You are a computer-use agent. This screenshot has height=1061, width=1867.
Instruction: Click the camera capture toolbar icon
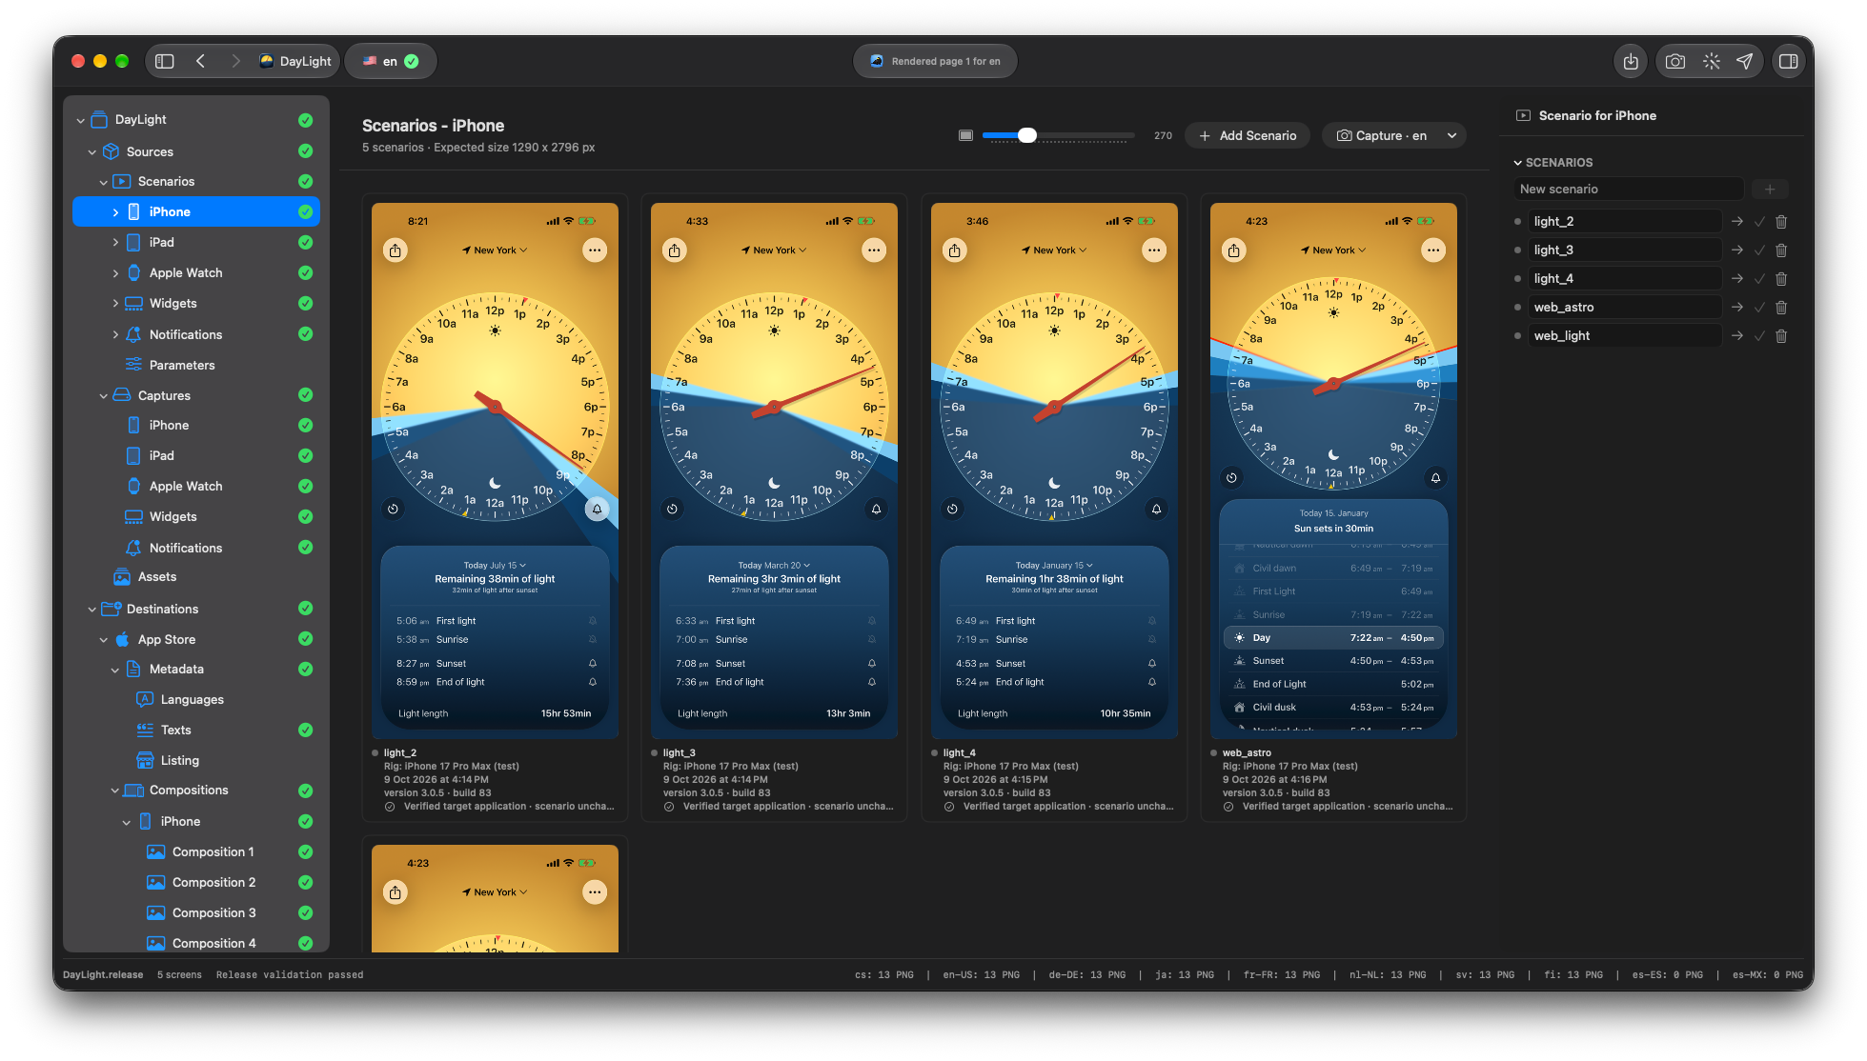coord(1674,61)
